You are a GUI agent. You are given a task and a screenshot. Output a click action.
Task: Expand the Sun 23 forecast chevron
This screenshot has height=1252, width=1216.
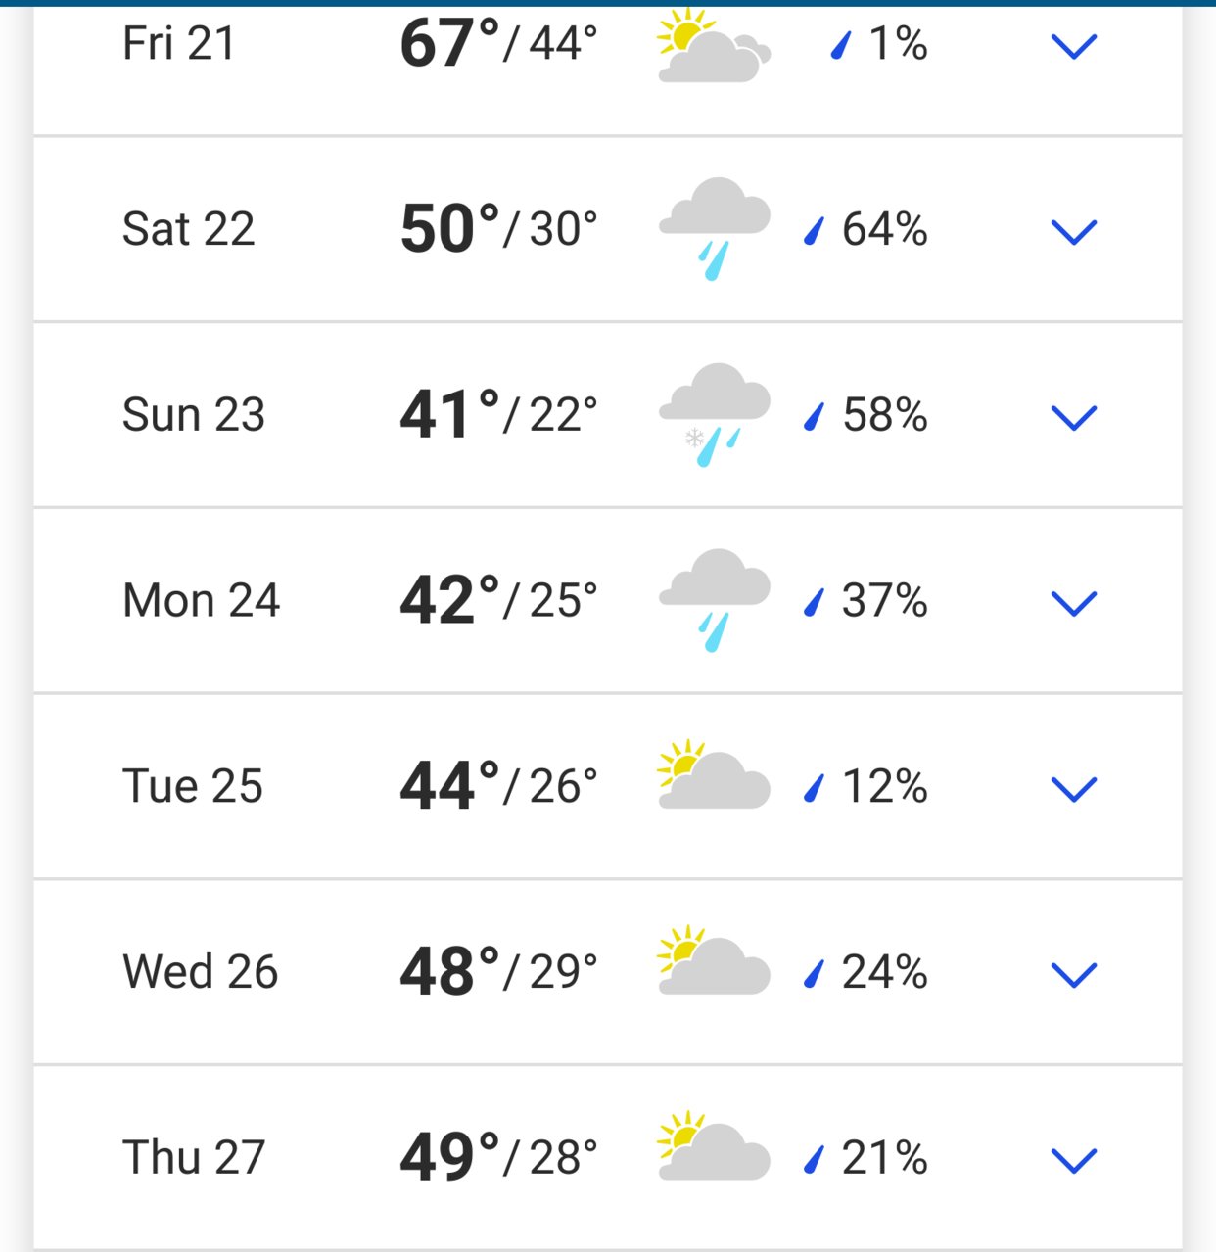[x=1073, y=418]
